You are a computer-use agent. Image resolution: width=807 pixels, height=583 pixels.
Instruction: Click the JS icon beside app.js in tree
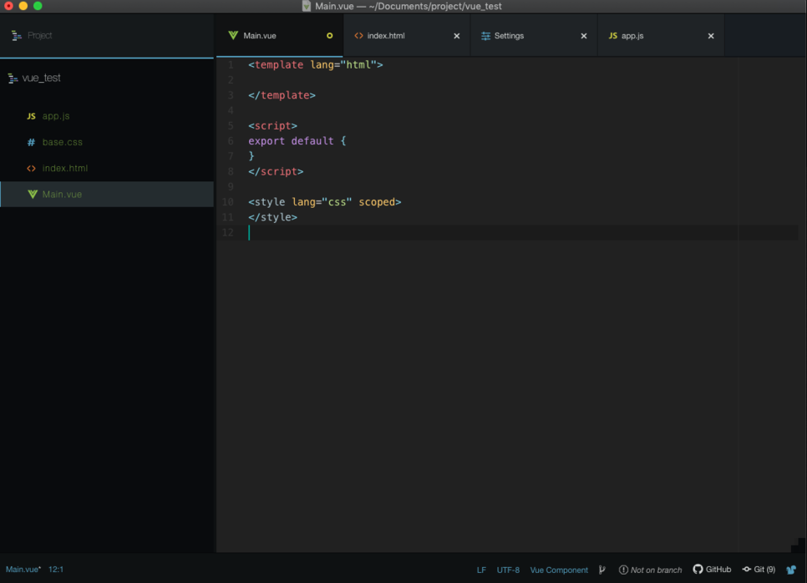(32, 116)
